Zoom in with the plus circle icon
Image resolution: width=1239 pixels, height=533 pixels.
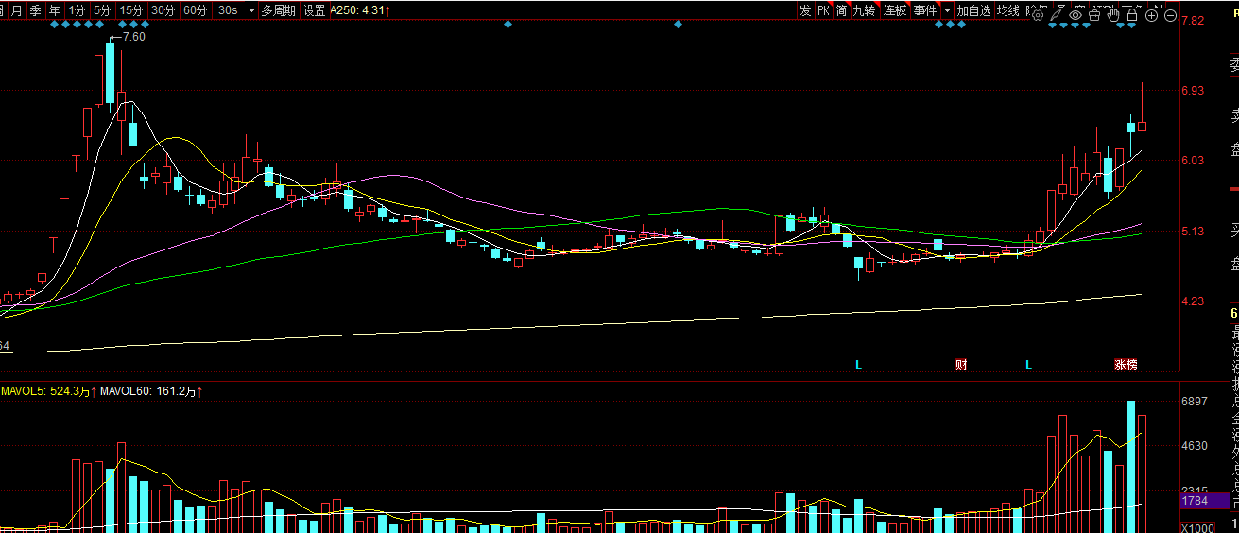click(1151, 15)
